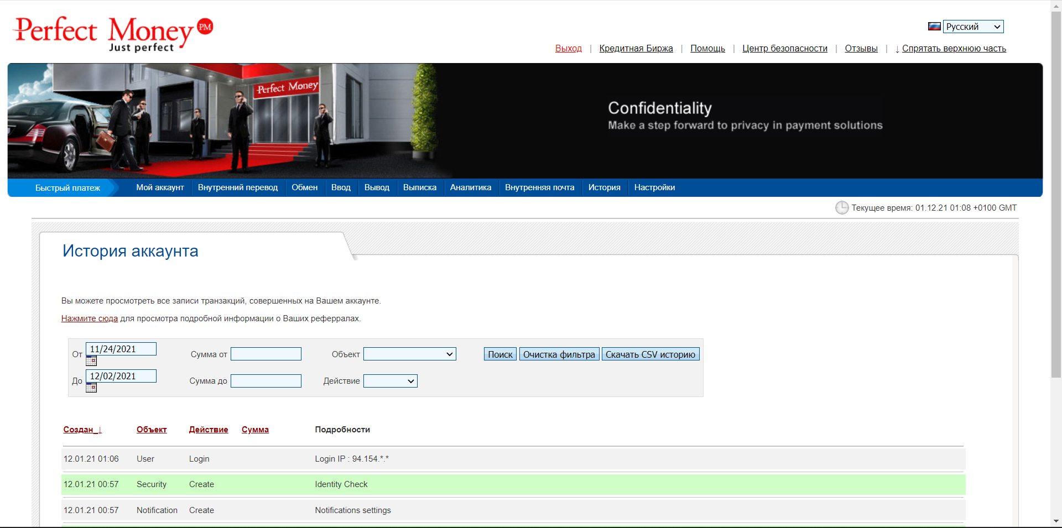
Task: Click the Выход logout link
Action: (569, 49)
